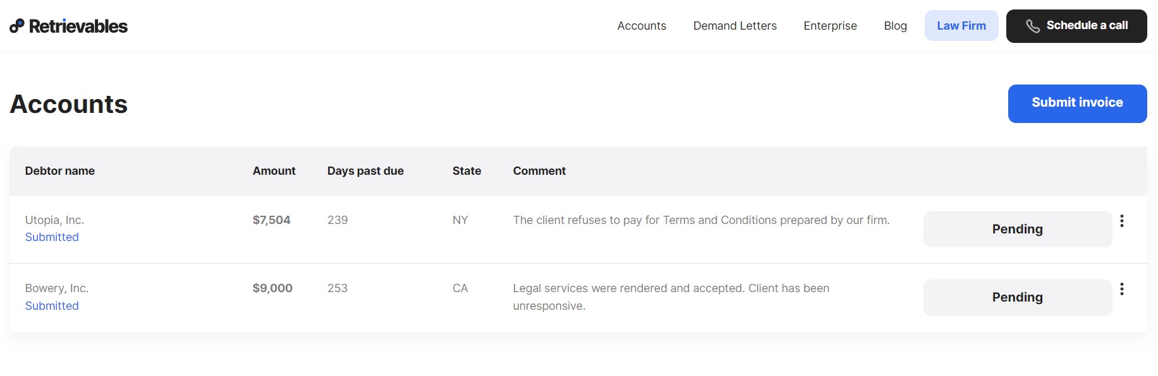Click the Pending status for Bowery, Inc.
1158x376 pixels.
coord(1017,297)
